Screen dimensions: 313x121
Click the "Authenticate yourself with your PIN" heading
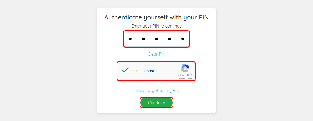click(x=156, y=17)
